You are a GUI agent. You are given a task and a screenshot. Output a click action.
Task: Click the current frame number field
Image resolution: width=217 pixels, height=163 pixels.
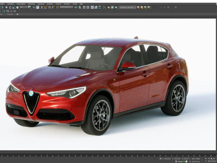212,161
